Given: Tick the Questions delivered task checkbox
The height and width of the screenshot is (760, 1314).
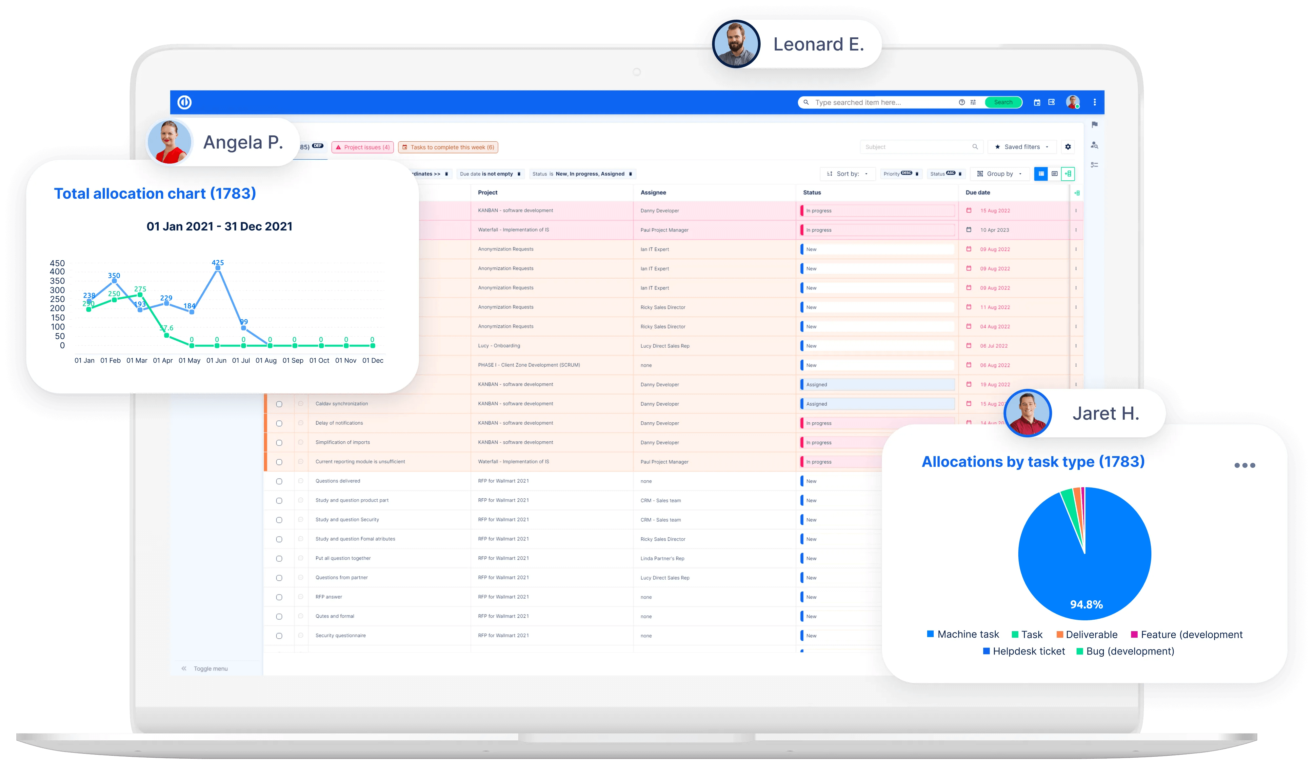Looking at the screenshot, I should click(279, 481).
